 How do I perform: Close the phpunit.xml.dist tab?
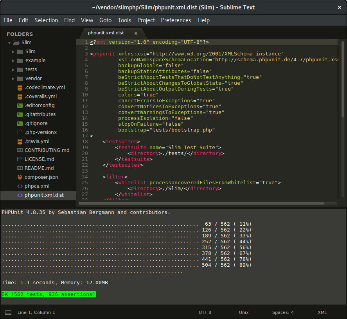coord(136,33)
